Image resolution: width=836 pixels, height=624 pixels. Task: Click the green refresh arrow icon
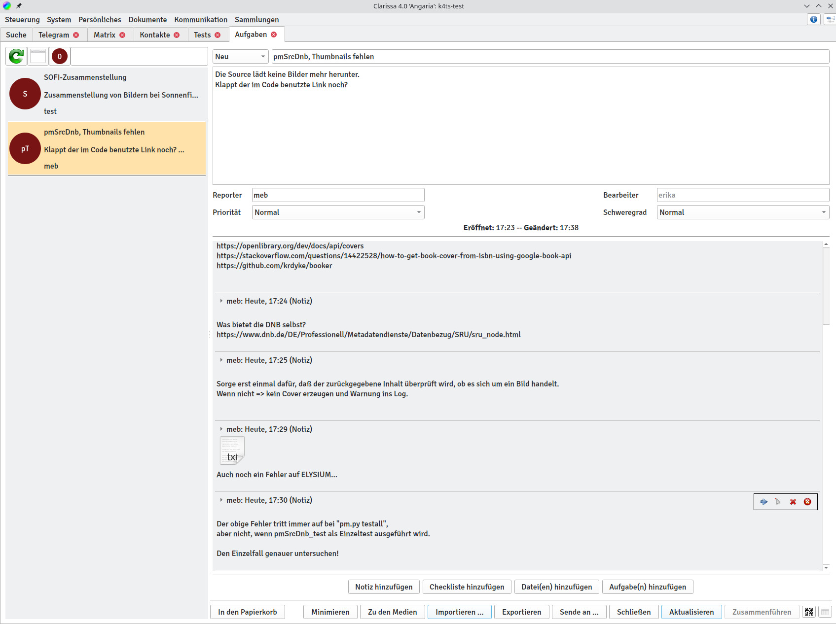click(x=16, y=56)
